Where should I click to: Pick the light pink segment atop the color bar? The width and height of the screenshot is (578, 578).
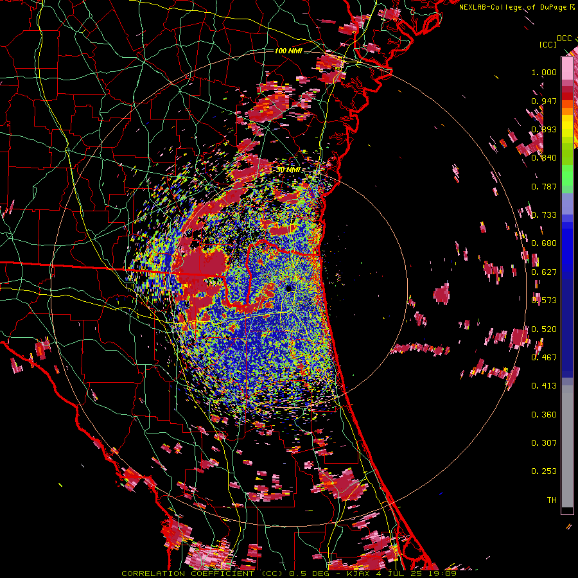(x=567, y=69)
